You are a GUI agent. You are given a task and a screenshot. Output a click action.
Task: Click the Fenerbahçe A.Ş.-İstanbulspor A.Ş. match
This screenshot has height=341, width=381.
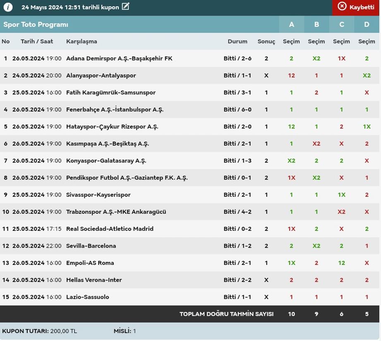115,110
